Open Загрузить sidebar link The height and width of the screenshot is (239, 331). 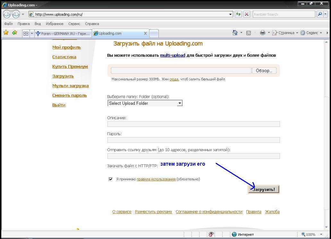point(63,76)
